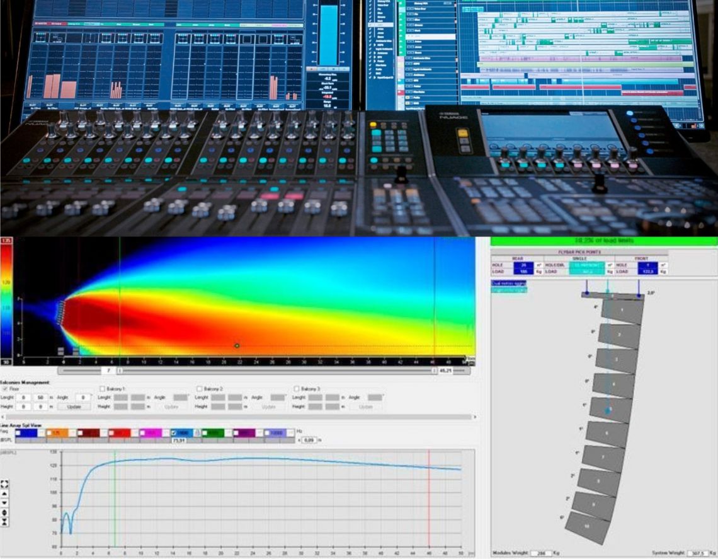This screenshot has width=718, height=559.
Task: Click the lock icon next to checked frequency
Action: coord(197,433)
